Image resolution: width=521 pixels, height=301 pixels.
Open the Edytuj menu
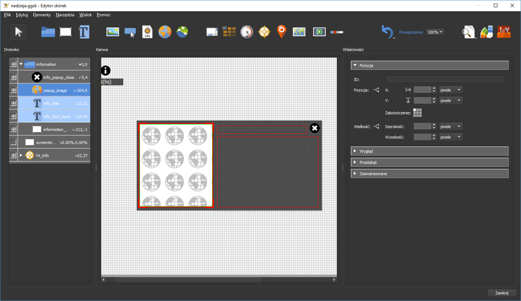(x=22, y=15)
